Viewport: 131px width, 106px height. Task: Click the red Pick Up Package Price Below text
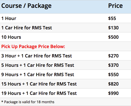tap(33, 47)
